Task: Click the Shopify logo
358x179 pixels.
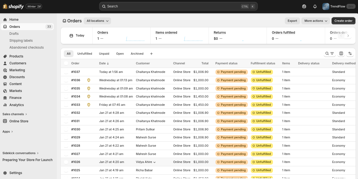Action: pyautogui.click(x=13, y=6)
